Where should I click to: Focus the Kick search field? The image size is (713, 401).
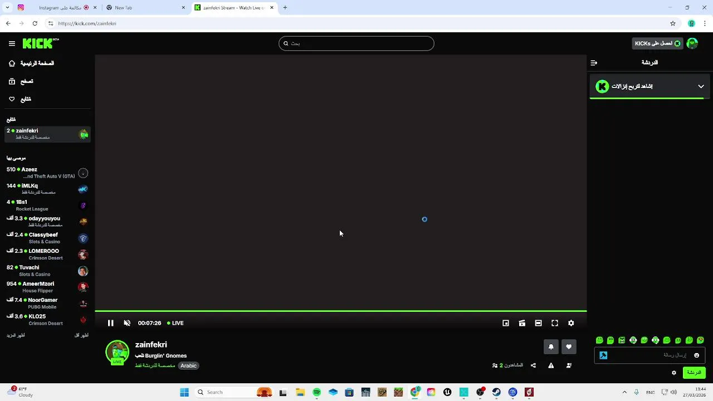click(356, 43)
